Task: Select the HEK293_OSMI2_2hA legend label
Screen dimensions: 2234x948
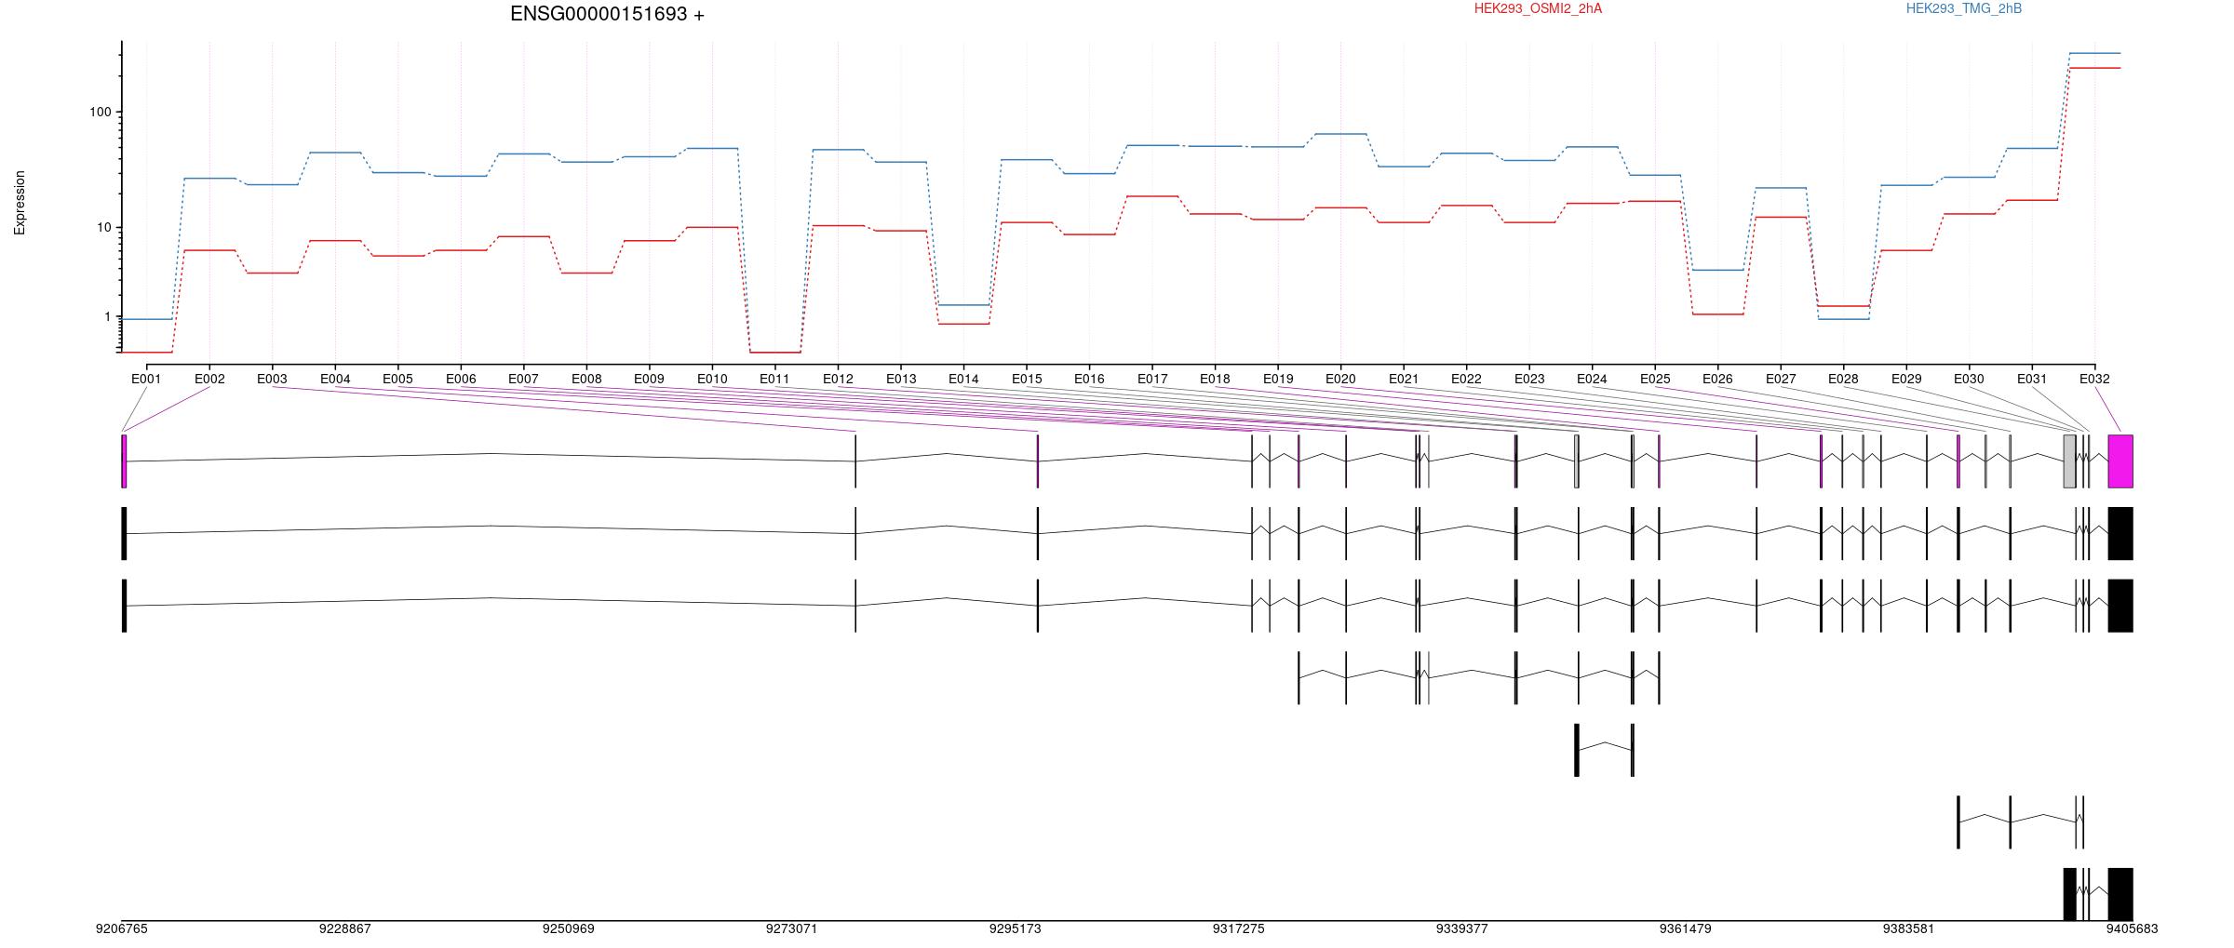Action: (x=1538, y=8)
